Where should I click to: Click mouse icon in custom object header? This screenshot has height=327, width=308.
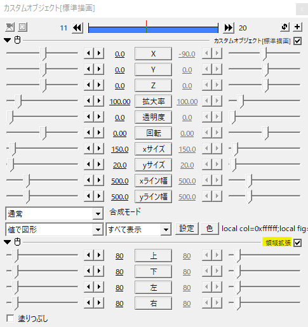pyautogui.click(x=18, y=40)
